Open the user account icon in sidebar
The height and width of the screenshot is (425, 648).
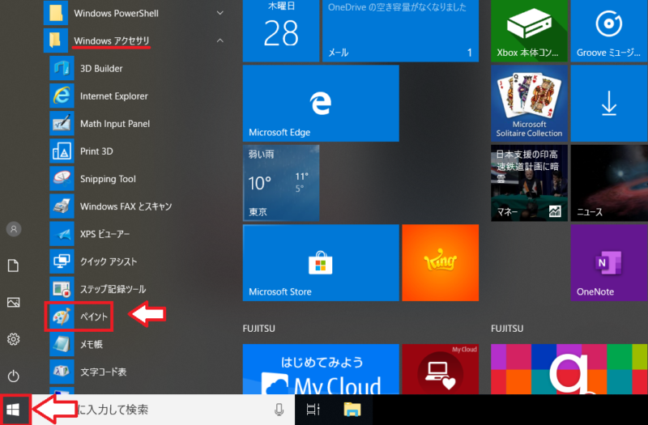click(x=14, y=229)
